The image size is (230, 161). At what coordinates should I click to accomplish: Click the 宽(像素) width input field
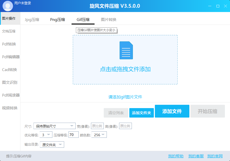coord(97,126)
